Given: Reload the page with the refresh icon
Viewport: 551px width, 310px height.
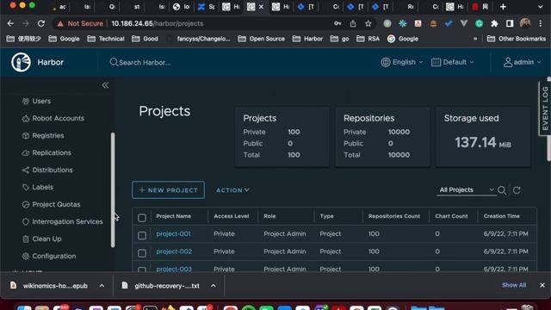Looking at the screenshot, I should 41,23.
